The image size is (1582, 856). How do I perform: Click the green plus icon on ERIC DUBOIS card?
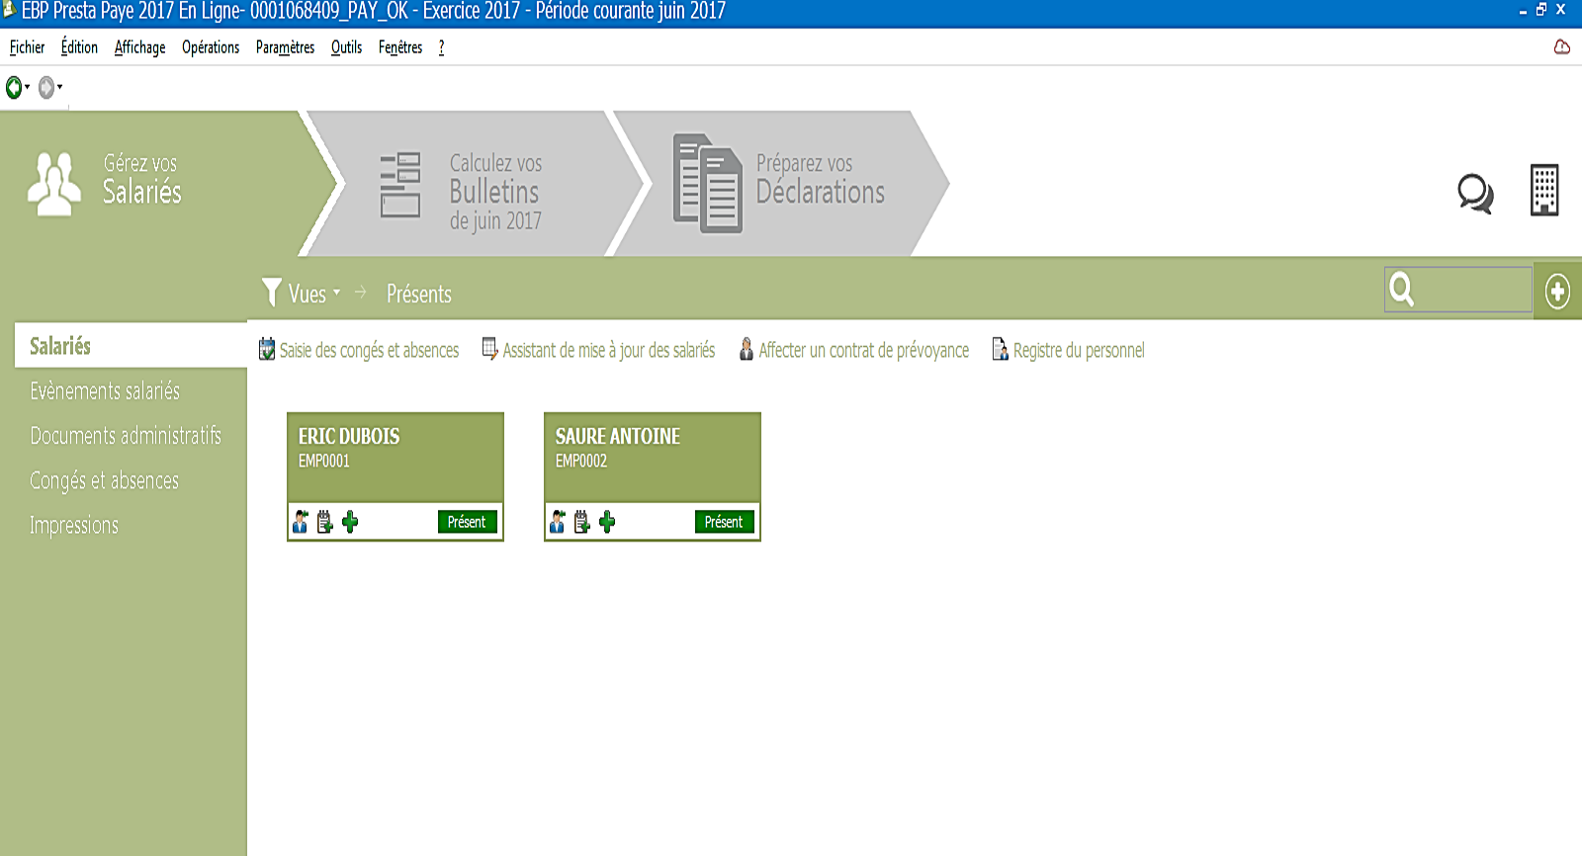point(350,522)
